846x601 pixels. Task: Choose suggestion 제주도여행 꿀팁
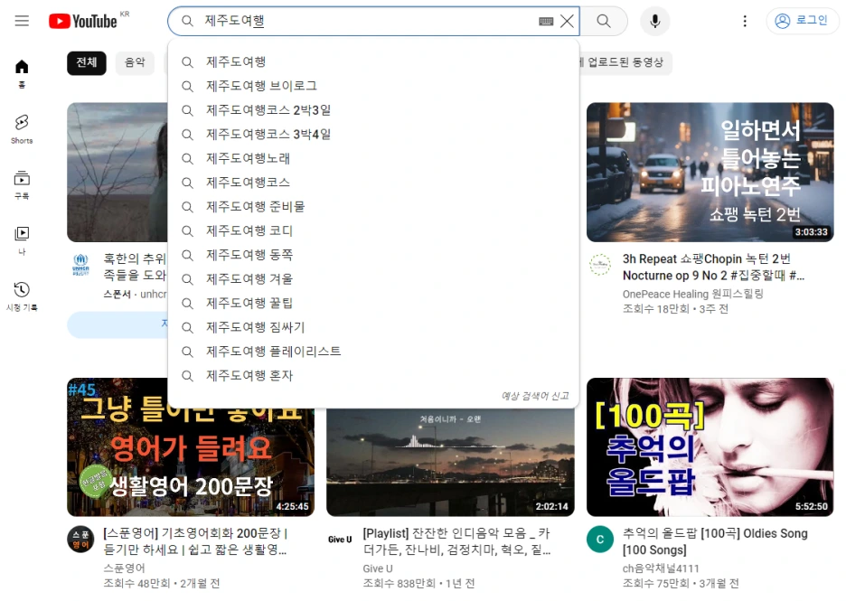click(x=373, y=303)
